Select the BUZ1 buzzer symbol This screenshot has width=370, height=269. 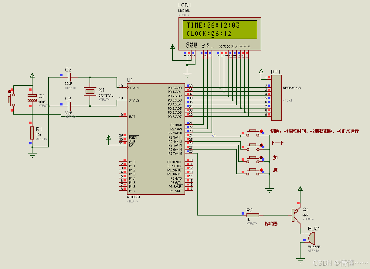click(311, 238)
